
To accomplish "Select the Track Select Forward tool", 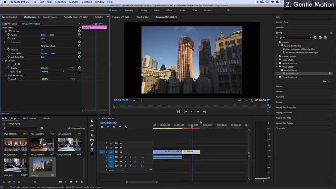I will [92, 126].
